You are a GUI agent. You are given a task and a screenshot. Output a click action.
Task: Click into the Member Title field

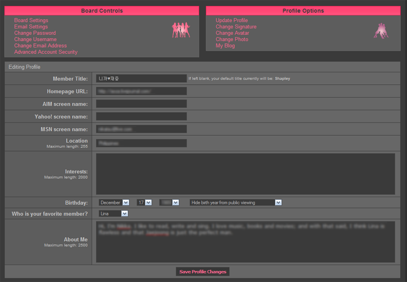point(141,79)
